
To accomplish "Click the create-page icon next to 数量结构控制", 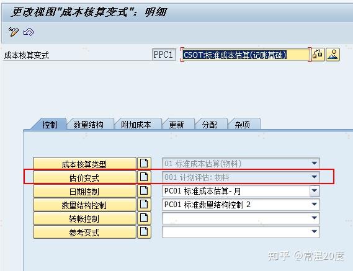I will coord(144,205).
